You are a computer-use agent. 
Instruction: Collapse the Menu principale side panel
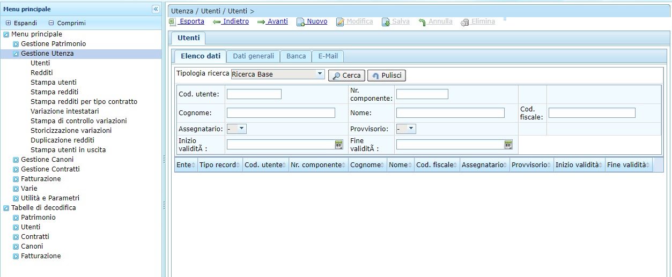click(156, 9)
